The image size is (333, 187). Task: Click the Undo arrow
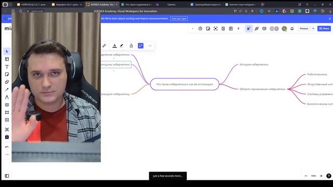point(7,147)
